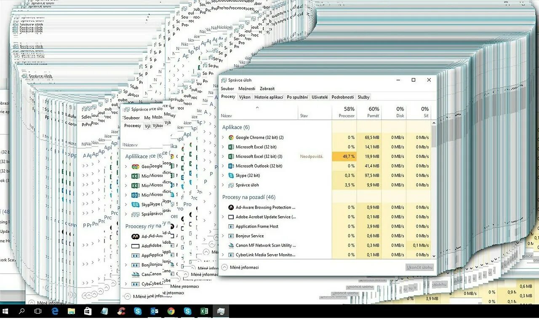Click the 97,5 MB memory value
Image resolution: width=539 pixels, height=320 pixels.
[372, 175]
